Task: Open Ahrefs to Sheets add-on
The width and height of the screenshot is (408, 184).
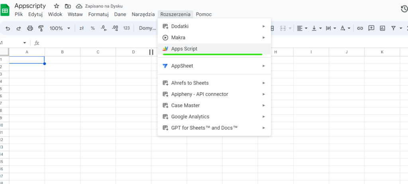Action: click(214, 83)
